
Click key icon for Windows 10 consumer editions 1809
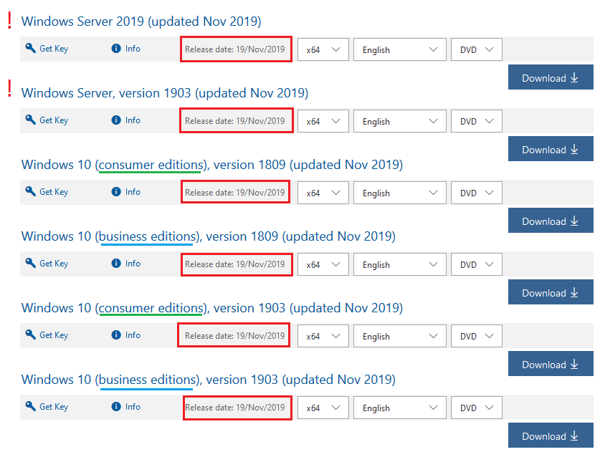pyautogui.click(x=30, y=191)
